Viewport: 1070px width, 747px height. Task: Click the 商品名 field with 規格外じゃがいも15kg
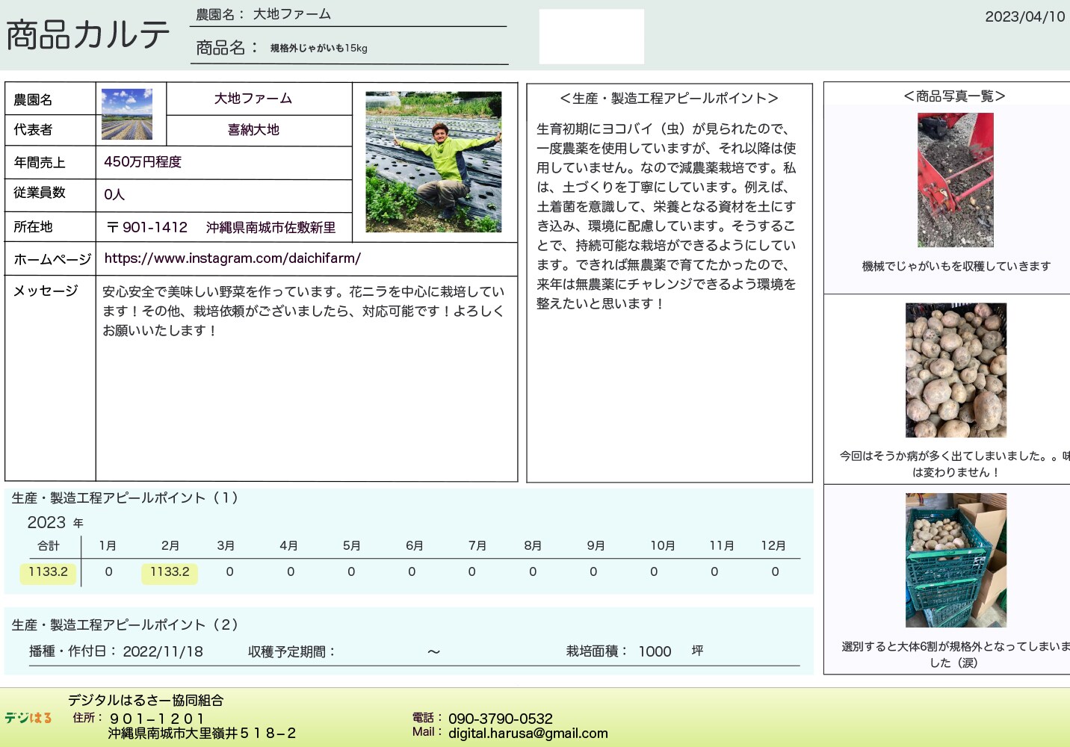click(319, 49)
